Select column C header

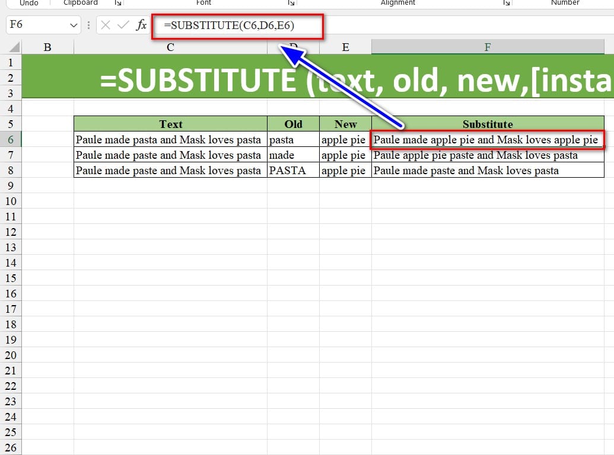(170, 47)
